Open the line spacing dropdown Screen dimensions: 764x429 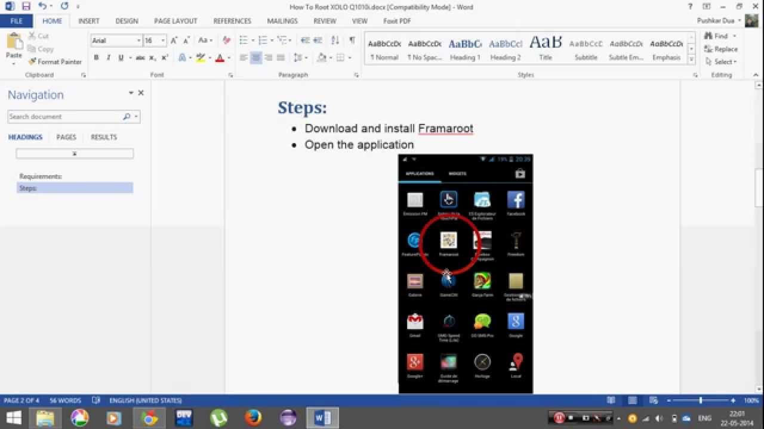300,58
